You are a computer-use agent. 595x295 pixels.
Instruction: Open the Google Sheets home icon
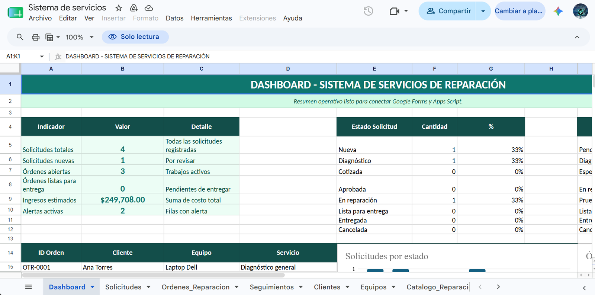tap(15, 13)
